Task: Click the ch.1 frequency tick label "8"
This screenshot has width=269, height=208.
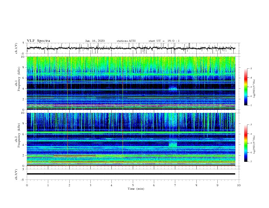Action: pyautogui.click(x=24, y=67)
